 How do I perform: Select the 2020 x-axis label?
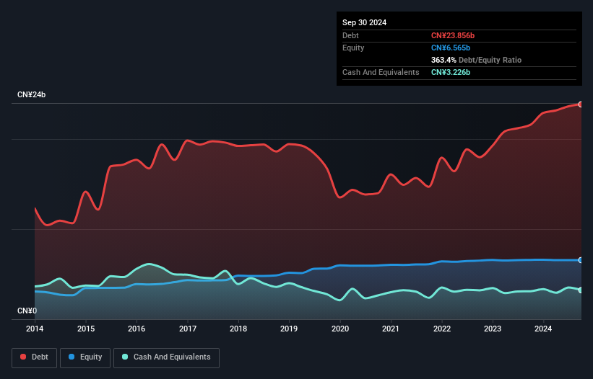coord(340,329)
